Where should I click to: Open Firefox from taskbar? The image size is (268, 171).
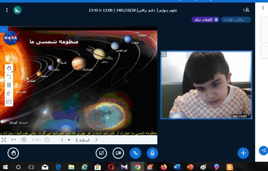point(164,167)
